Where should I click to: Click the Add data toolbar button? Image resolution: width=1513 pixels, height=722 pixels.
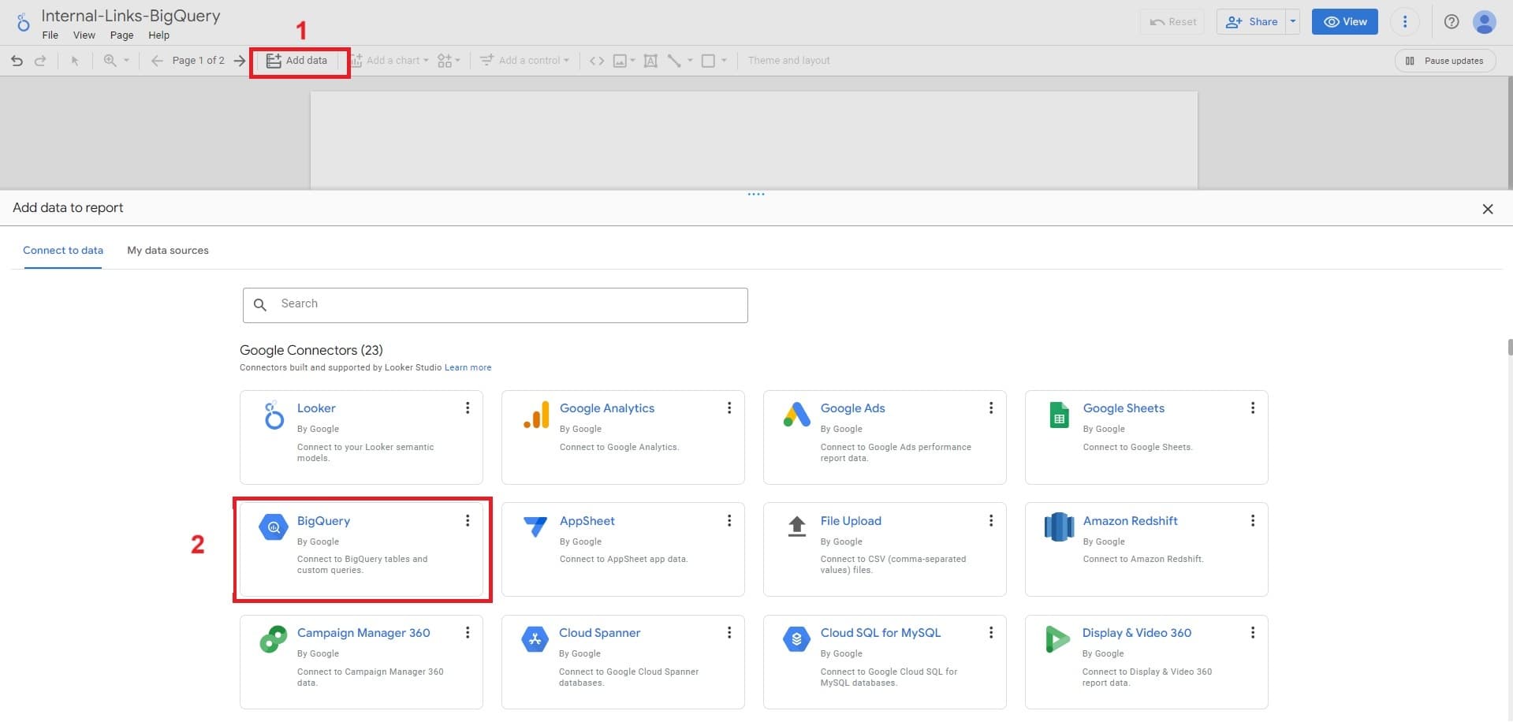coord(297,61)
